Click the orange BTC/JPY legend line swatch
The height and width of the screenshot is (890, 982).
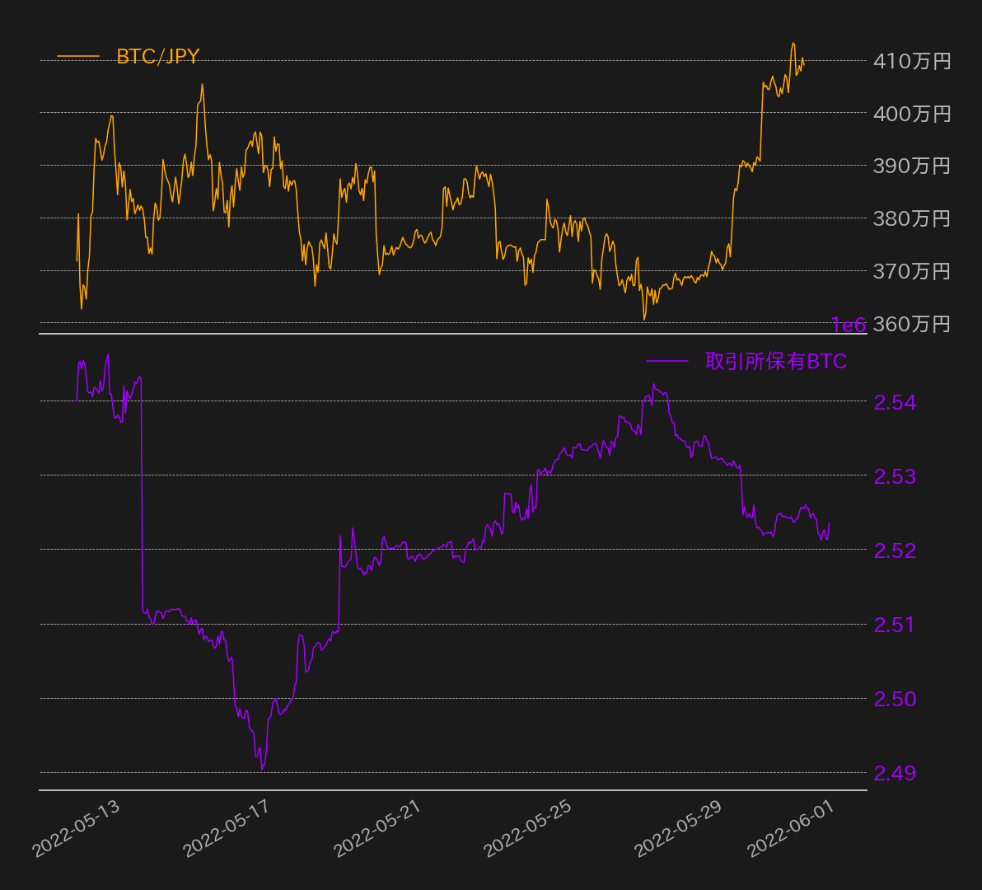78,57
